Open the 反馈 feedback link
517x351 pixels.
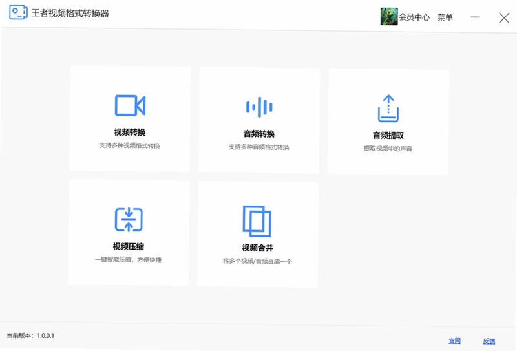(x=489, y=341)
